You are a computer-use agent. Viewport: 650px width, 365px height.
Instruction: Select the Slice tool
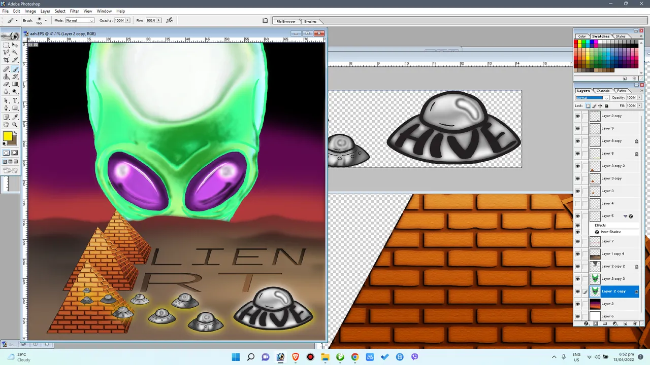click(x=15, y=60)
